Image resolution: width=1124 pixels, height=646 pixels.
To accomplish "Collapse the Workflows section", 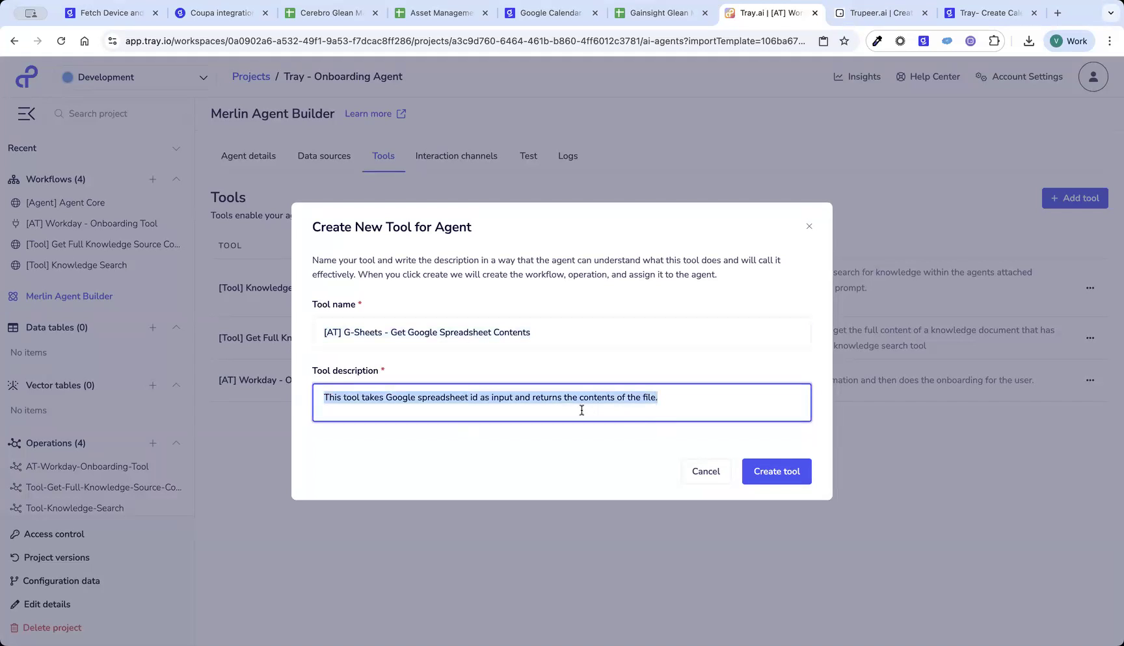I will coord(176,179).
